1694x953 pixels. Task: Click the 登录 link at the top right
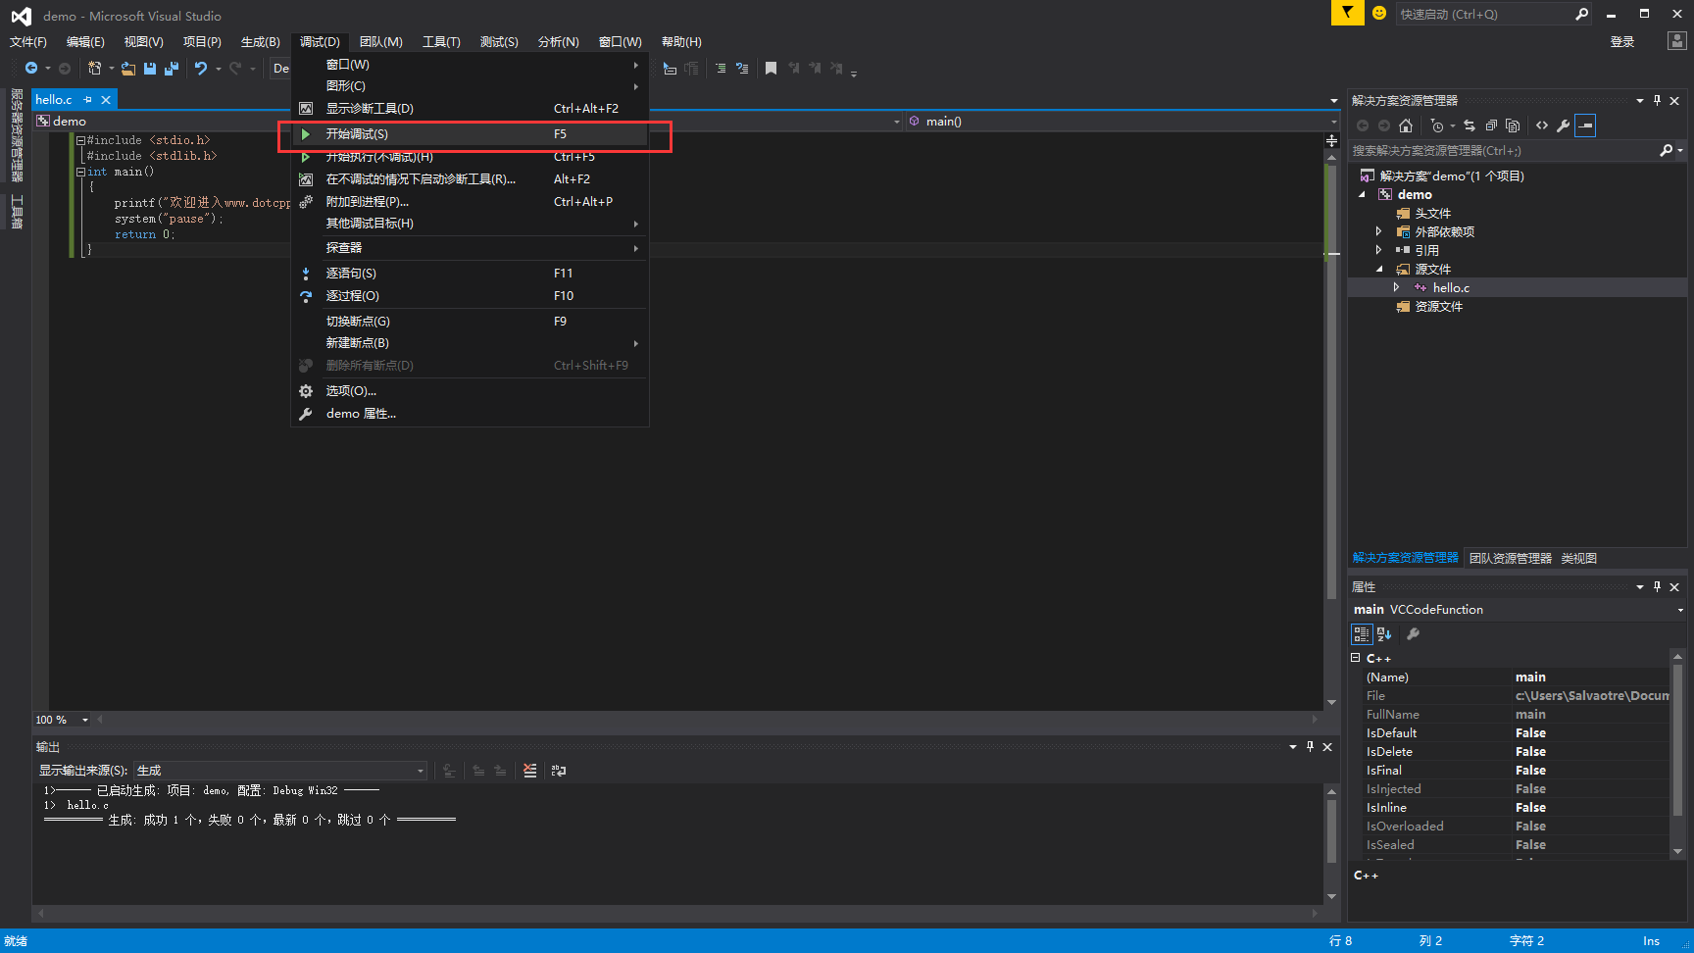(x=1622, y=41)
